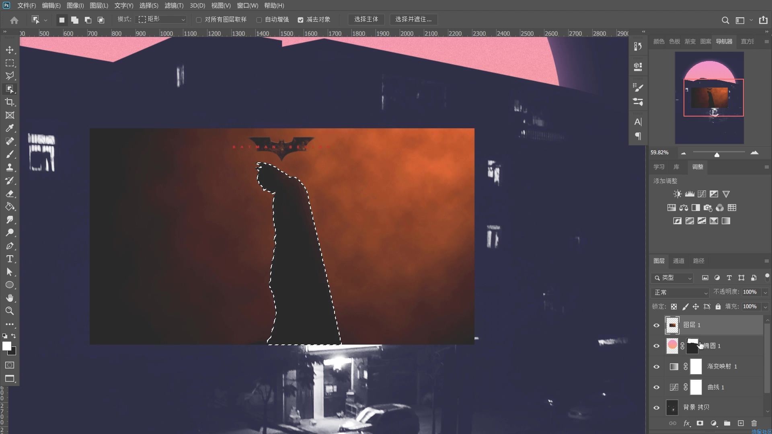Select the Pen tool
Viewport: 772px width, 434px height.
pyautogui.click(x=10, y=246)
